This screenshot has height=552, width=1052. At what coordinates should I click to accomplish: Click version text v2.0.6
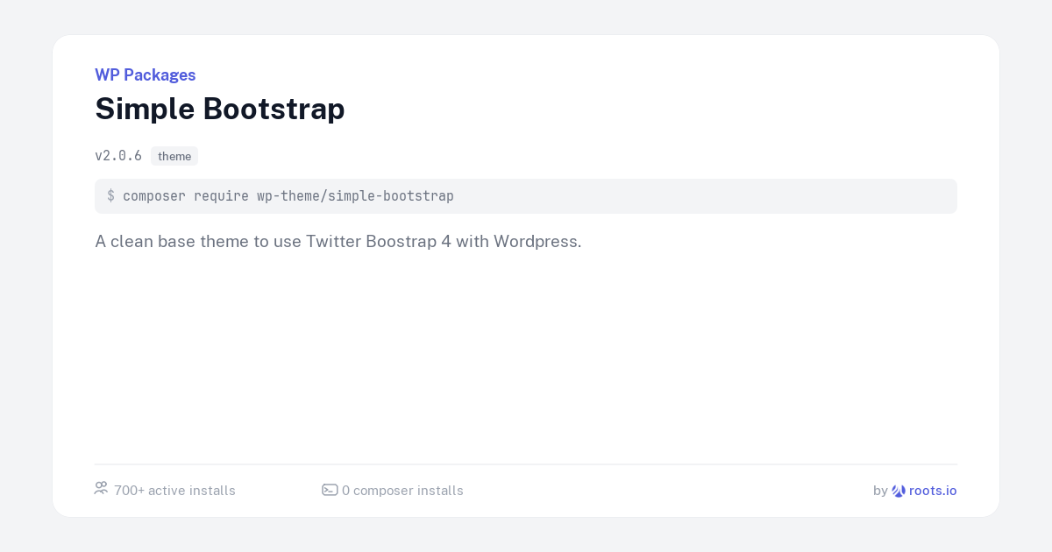click(118, 156)
